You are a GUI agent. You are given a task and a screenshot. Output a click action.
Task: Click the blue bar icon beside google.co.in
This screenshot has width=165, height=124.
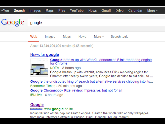36,109
